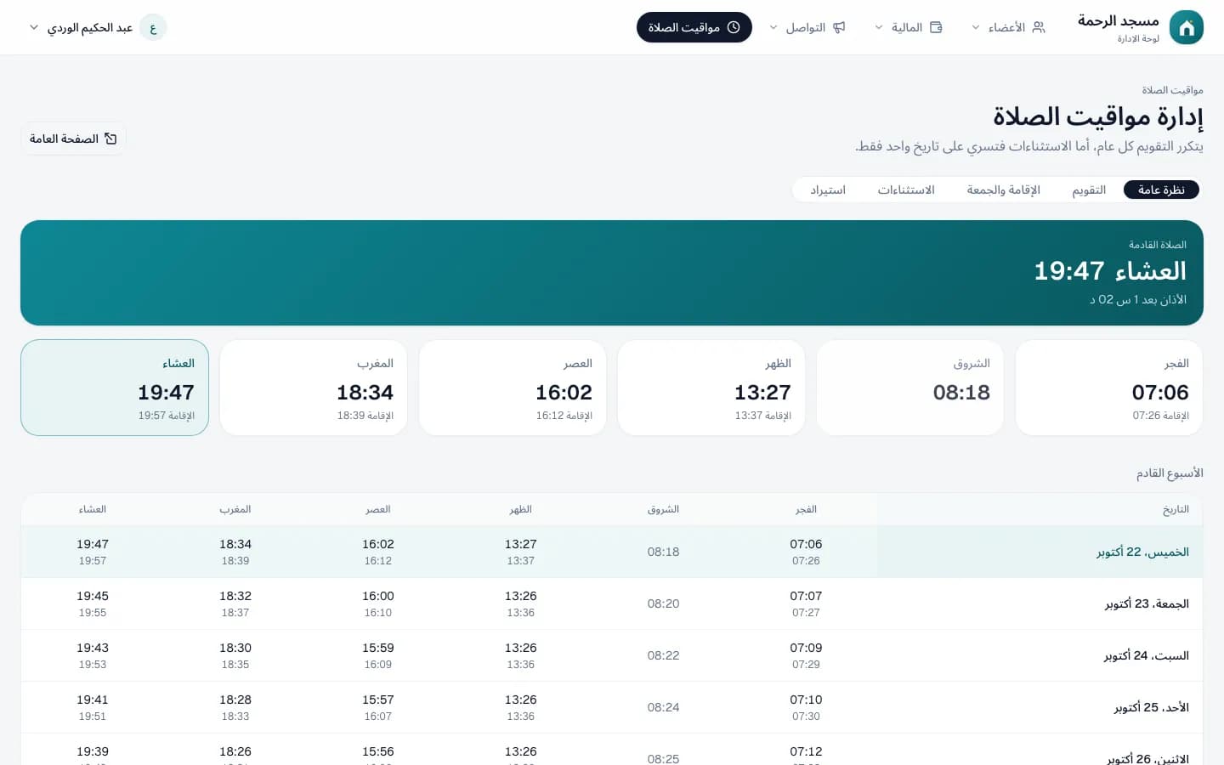
Task: Click the الأسبوع القادم section heading
Action: tap(1170, 473)
